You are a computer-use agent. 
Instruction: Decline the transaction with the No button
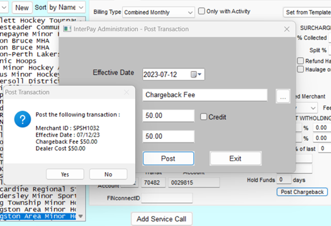pos(108,174)
